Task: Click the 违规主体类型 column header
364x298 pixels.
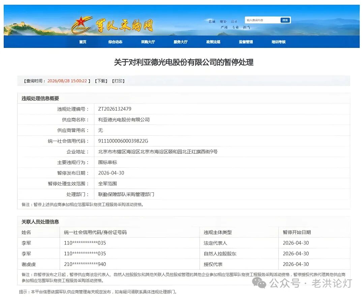Action: click(x=218, y=232)
